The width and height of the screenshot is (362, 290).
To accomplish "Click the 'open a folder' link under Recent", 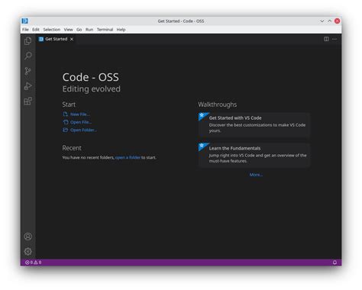I will coord(128,157).
